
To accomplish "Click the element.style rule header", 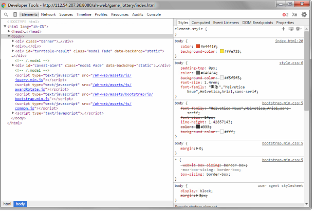I will (191, 29).
